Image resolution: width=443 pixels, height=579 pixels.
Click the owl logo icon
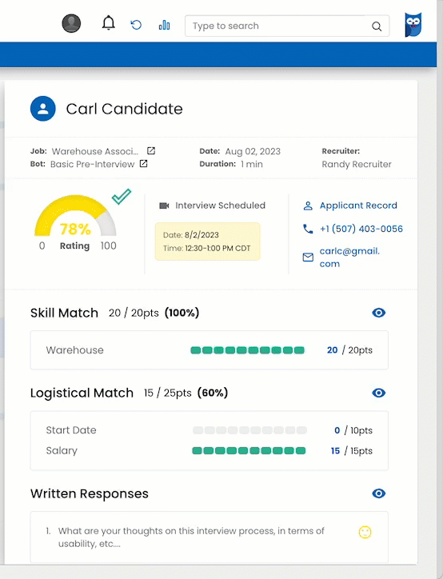click(x=413, y=25)
